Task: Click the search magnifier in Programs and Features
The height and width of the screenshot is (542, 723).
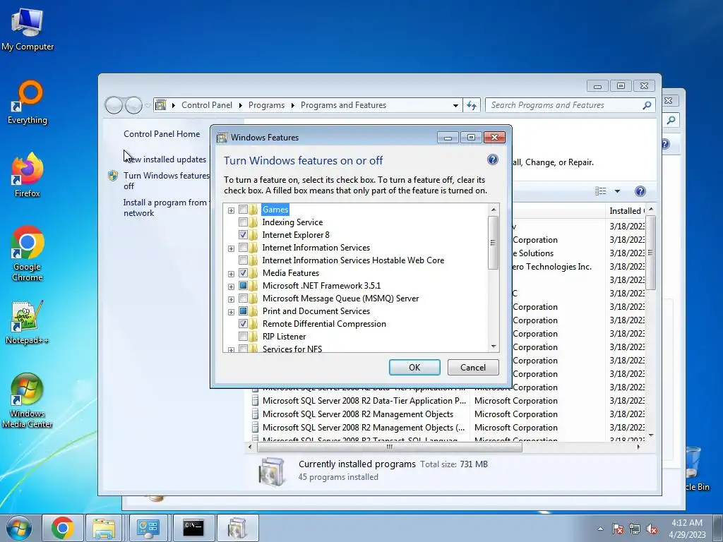Action: [647, 105]
